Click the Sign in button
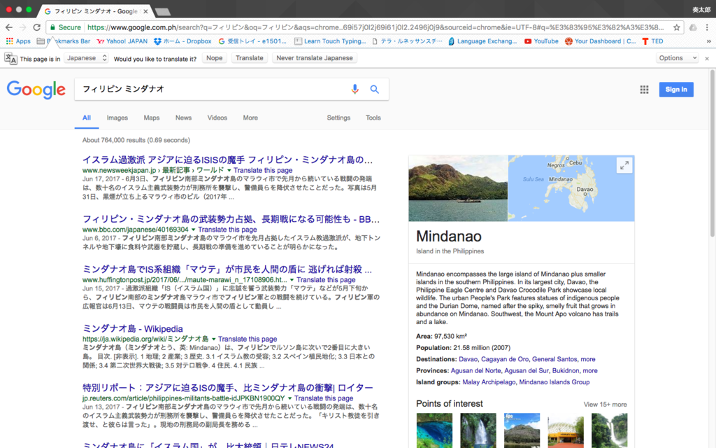 pyautogui.click(x=676, y=90)
